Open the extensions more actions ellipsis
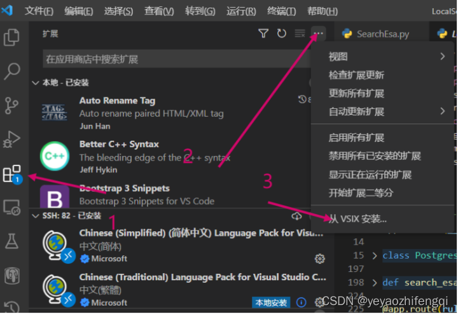Image resolution: width=458 pixels, height=314 pixels. click(318, 33)
